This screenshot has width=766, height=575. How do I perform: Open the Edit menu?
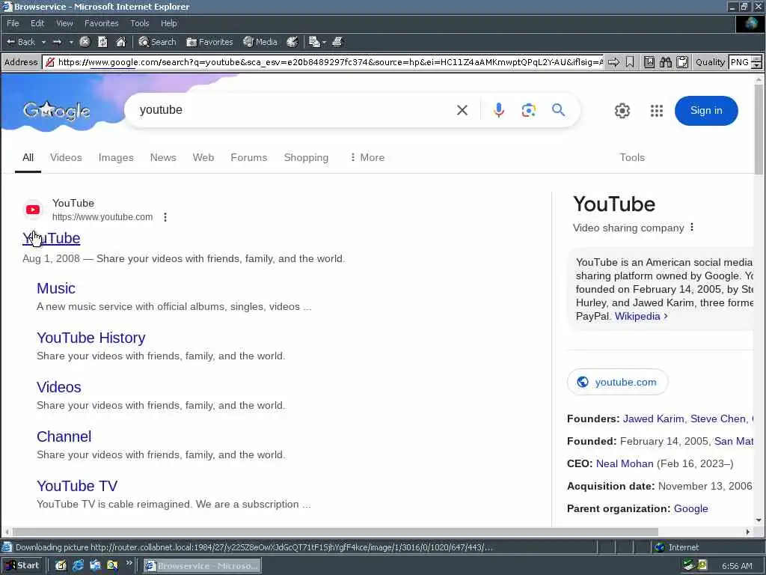[x=37, y=23]
